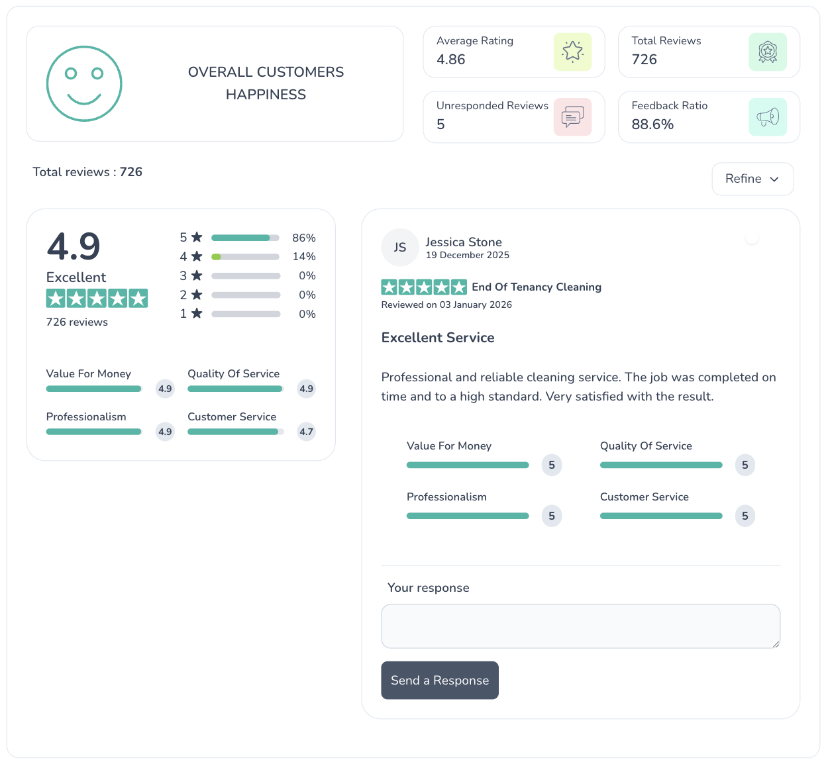Click the review body text about cleaning service
The image size is (828, 764).
pos(578,387)
